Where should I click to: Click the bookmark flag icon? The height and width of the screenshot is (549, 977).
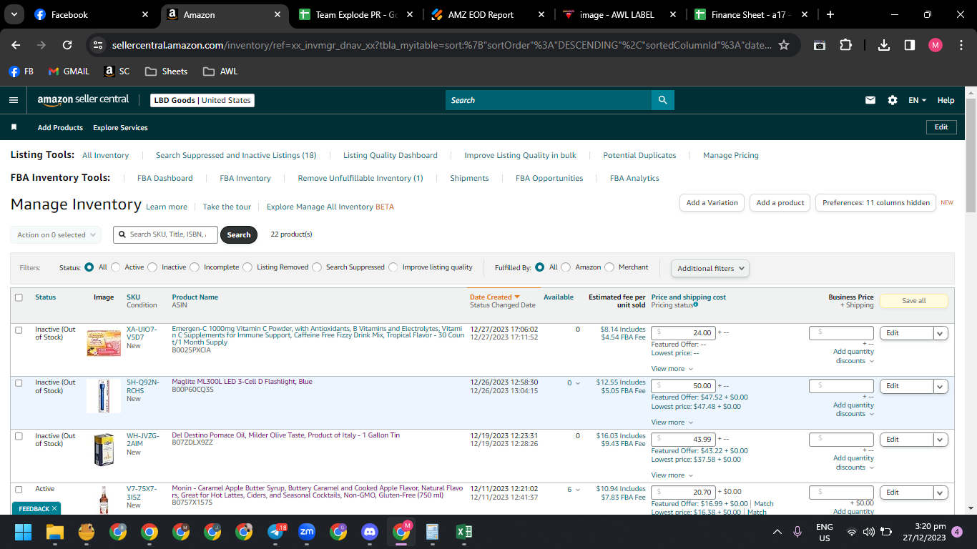point(14,127)
